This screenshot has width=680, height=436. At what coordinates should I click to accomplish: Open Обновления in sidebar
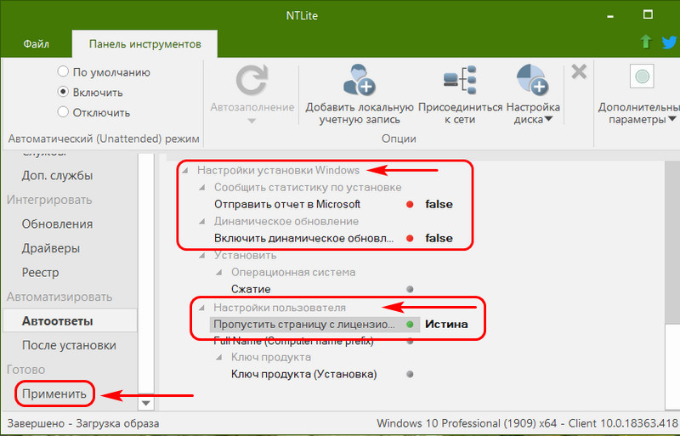pyautogui.click(x=57, y=224)
